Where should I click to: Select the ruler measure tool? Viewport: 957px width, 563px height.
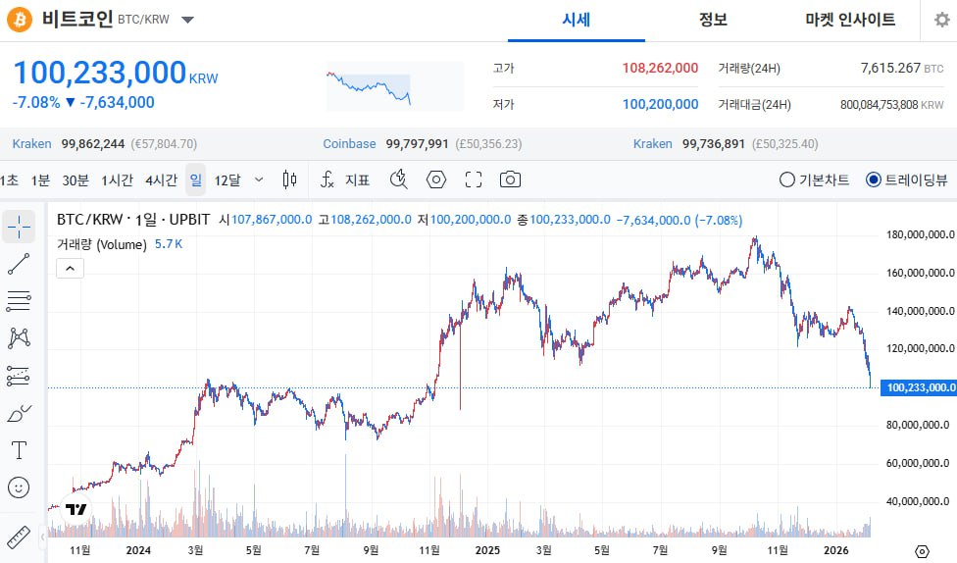19,537
